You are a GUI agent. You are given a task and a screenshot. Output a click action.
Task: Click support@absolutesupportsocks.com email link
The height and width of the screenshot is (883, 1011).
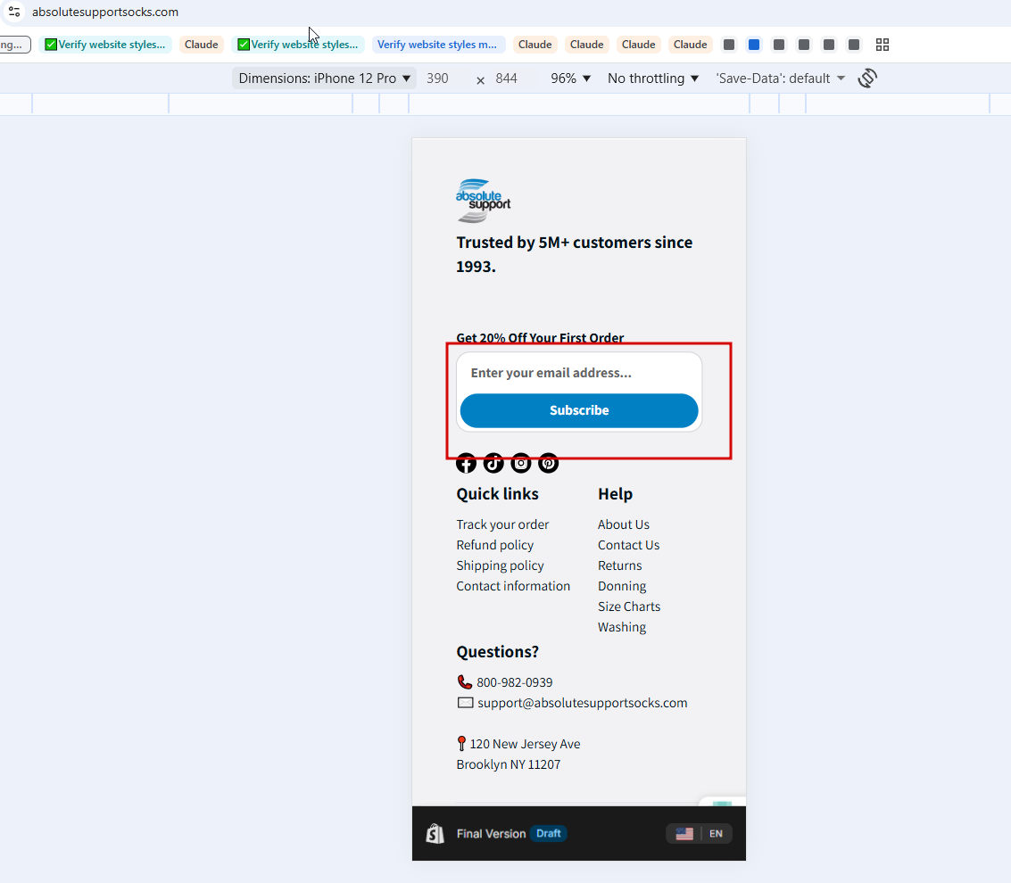coord(582,703)
